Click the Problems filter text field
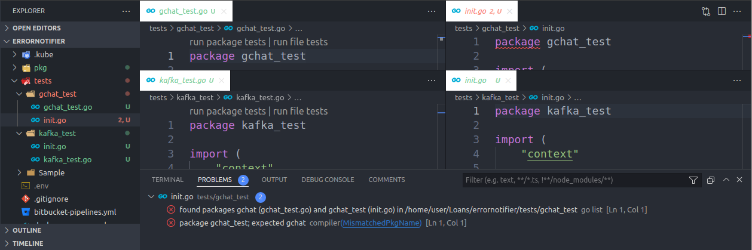The height and width of the screenshot is (250, 752). (574, 180)
